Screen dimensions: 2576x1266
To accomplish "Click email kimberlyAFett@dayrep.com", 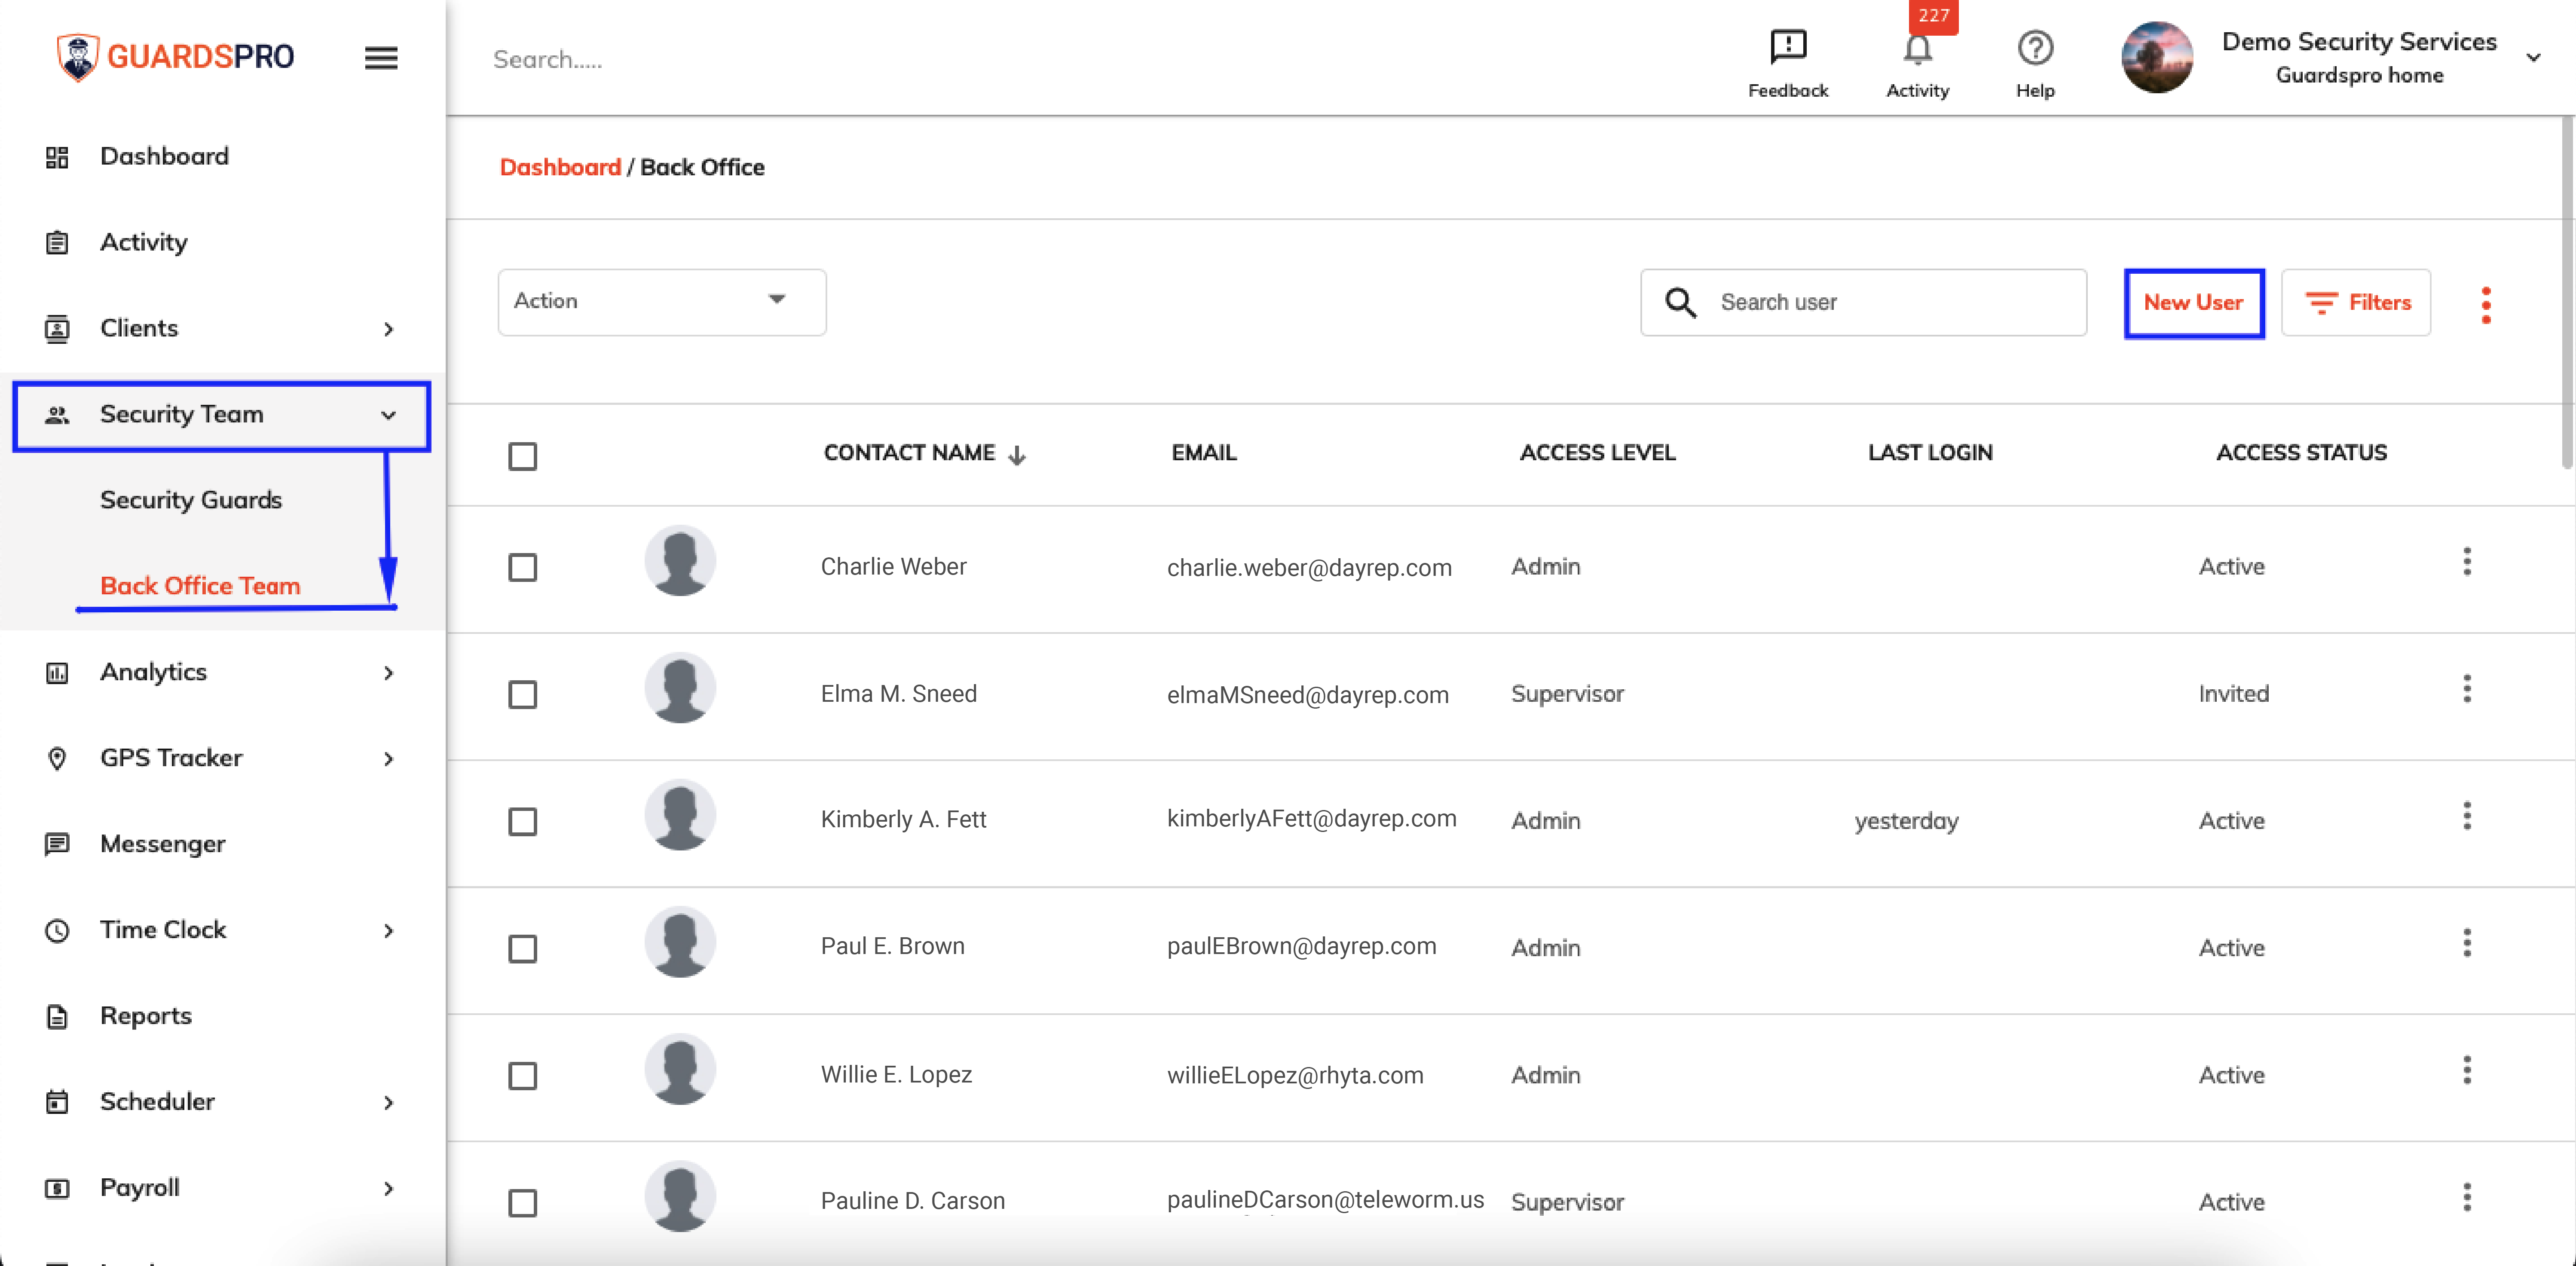I will (x=1311, y=819).
